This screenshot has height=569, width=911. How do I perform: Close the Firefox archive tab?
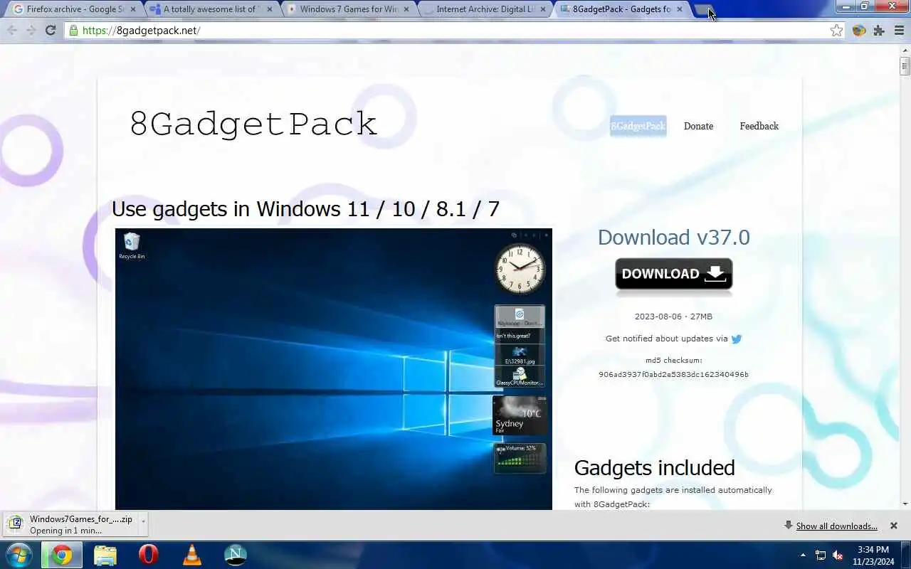tap(132, 9)
